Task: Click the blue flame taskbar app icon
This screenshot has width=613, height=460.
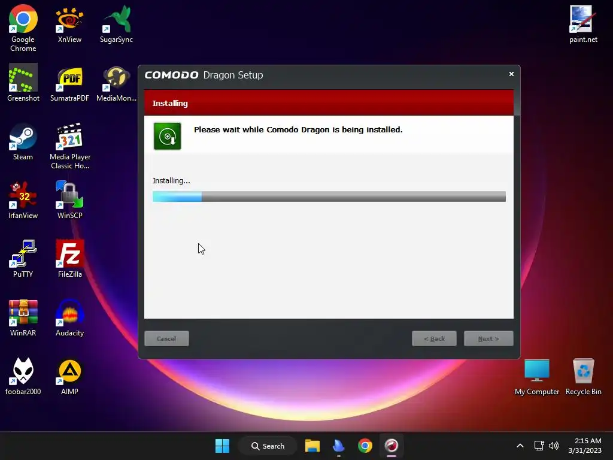Action: click(x=339, y=446)
